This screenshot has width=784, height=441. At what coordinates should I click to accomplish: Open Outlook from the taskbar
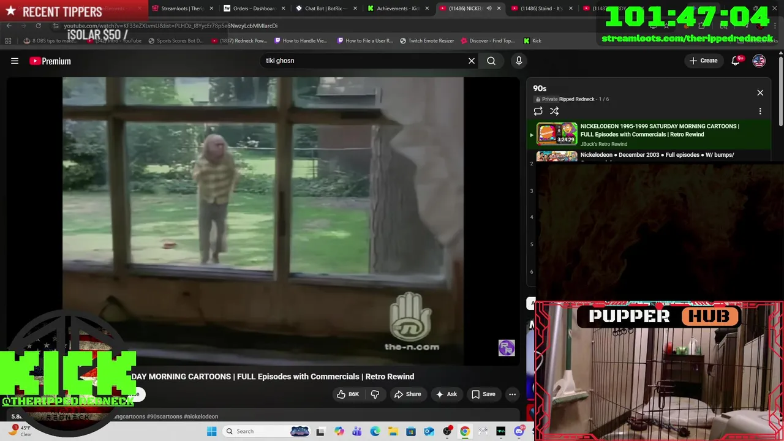(x=429, y=431)
